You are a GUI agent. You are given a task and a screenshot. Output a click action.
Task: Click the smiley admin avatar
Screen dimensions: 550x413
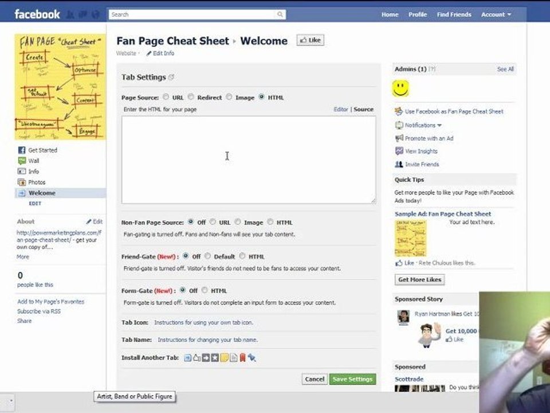[x=400, y=88]
